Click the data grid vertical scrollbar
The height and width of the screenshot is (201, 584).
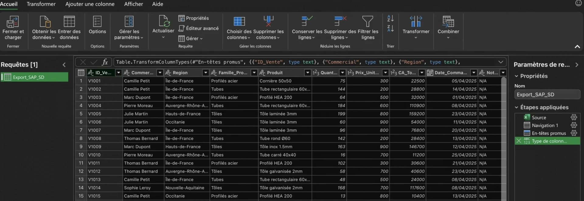pos(503,139)
